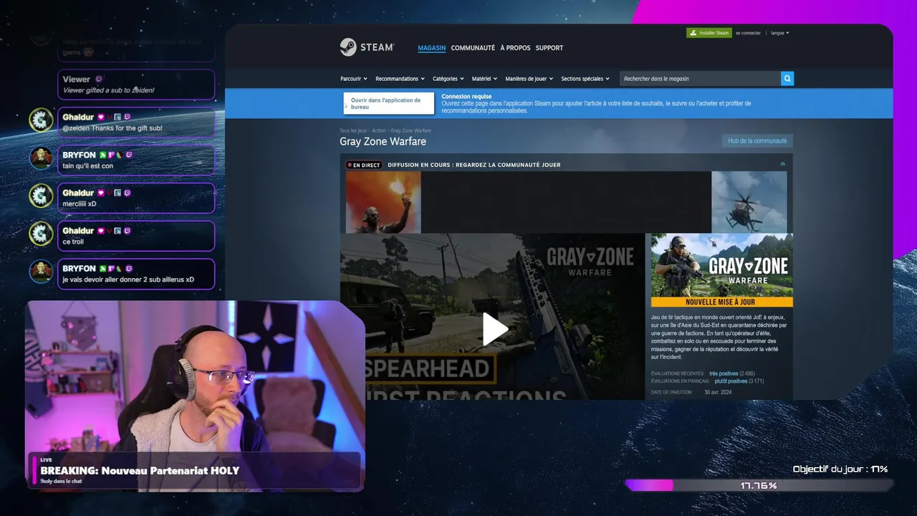Click Ghaldur's avatar beside the gift sub thanks
This screenshot has width=917, height=516.
pyautogui.click(x=41, y=120)
